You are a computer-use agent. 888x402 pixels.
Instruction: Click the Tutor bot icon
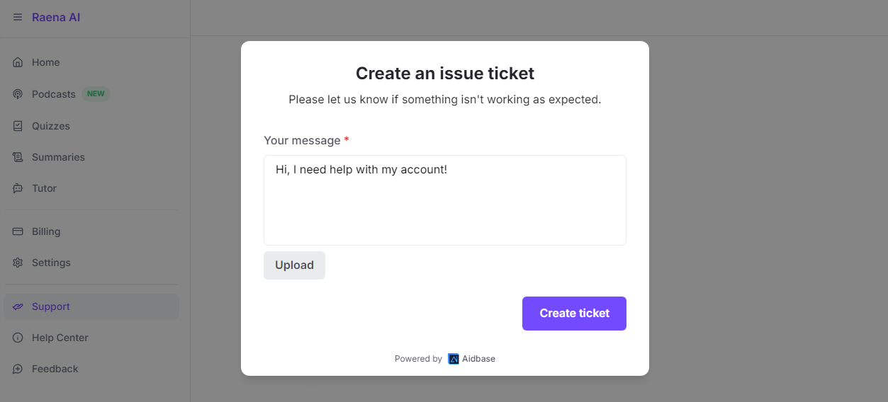(18, 188)
